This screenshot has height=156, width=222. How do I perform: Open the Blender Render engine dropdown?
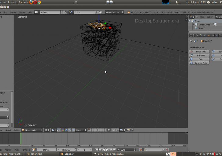[114, 12]
